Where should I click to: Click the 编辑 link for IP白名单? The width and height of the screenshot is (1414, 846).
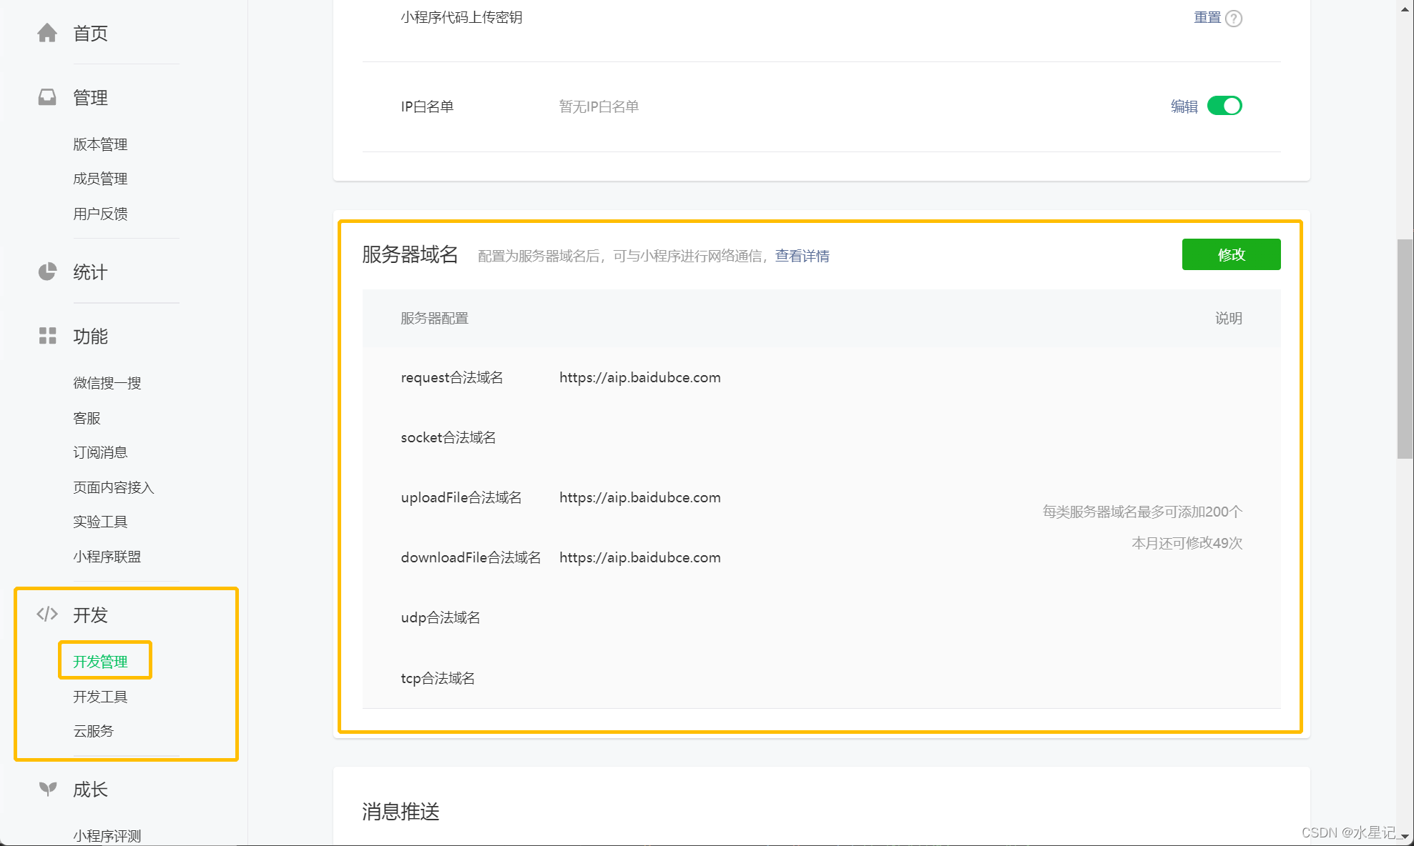[x=1183, y=105]
